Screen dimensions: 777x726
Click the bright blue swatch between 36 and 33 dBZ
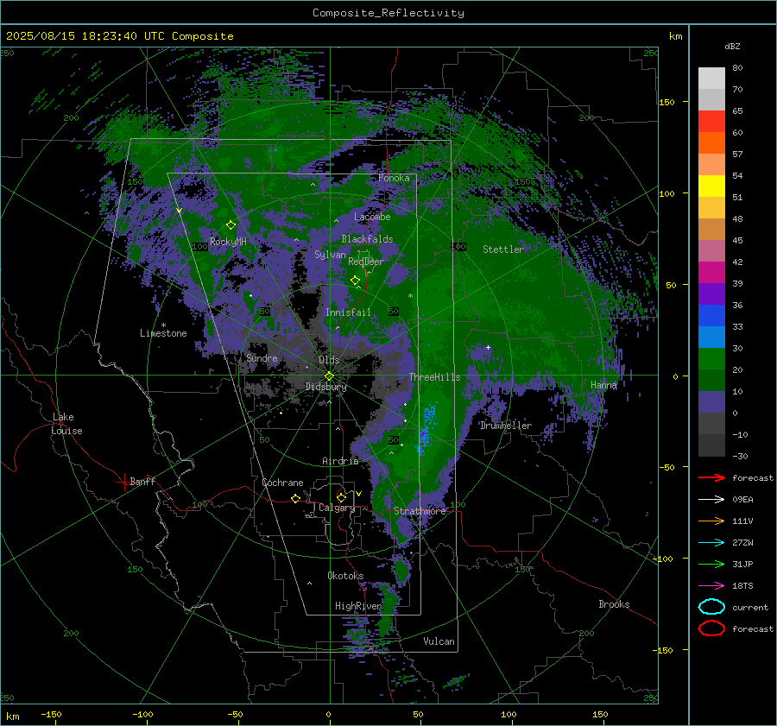711,315
